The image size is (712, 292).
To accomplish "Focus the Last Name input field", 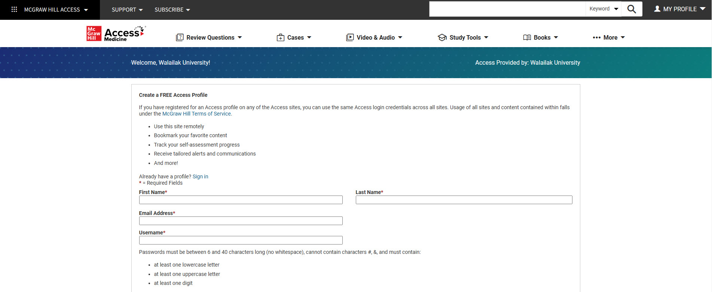I will 464,200.
